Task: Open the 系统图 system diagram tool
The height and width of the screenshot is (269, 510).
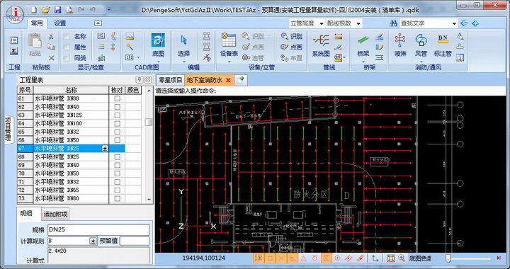Action: pos(321,45)
